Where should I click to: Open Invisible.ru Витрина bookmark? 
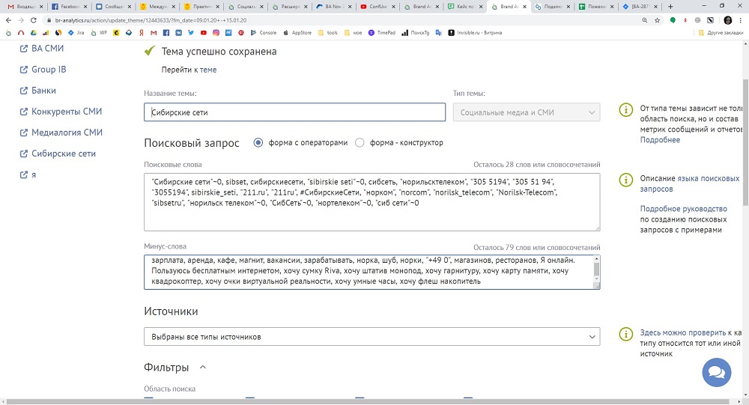click(x=475, y=33)
